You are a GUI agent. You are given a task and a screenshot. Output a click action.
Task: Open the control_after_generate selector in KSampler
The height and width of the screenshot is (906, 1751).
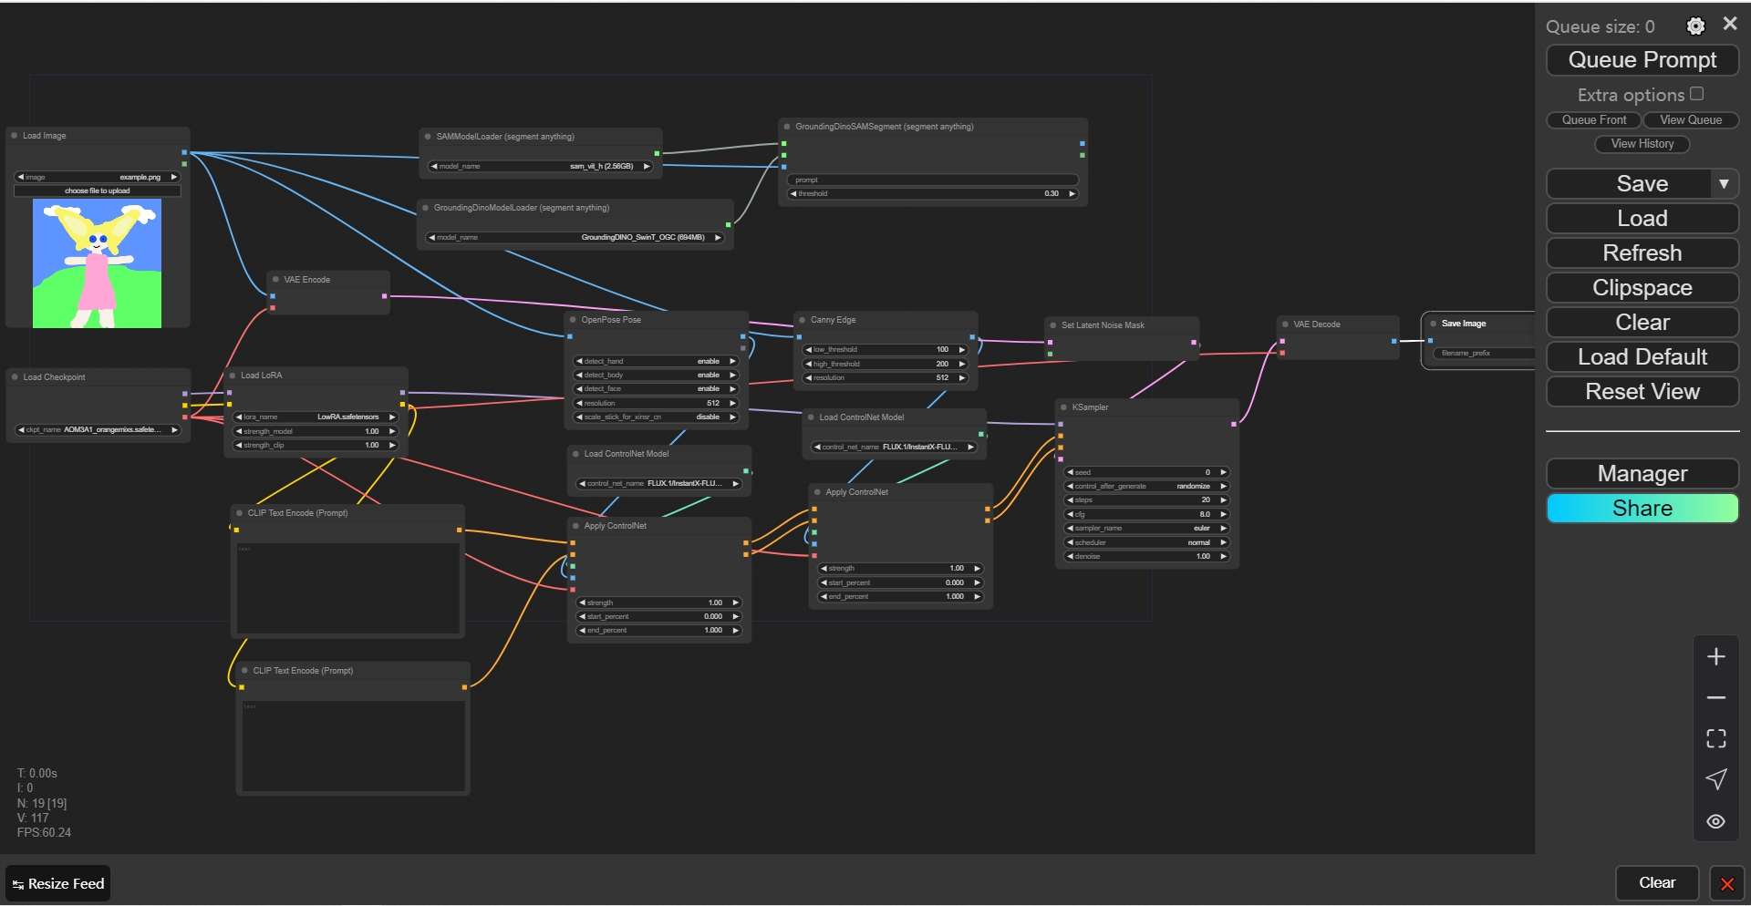point(1147,487)
